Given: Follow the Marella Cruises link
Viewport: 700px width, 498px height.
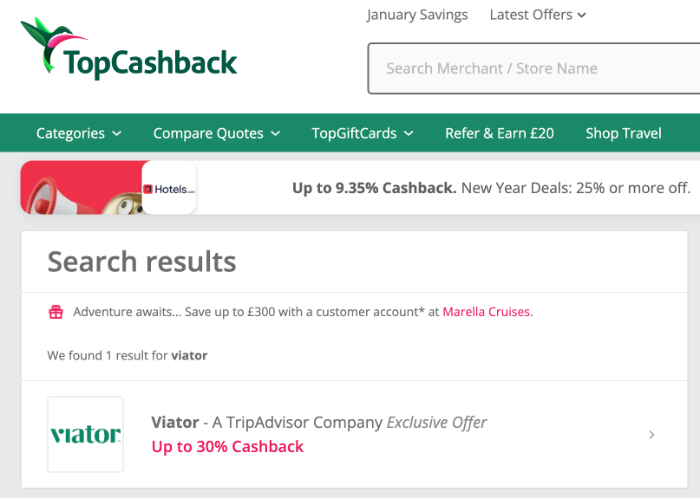Looking at the screenshot, I should (x=486, y=312).
